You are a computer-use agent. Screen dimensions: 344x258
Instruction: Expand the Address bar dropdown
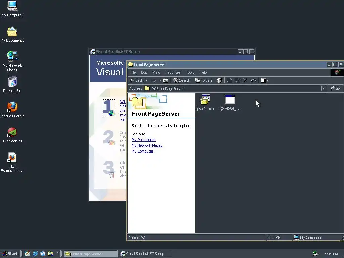(x=324, y=88)
